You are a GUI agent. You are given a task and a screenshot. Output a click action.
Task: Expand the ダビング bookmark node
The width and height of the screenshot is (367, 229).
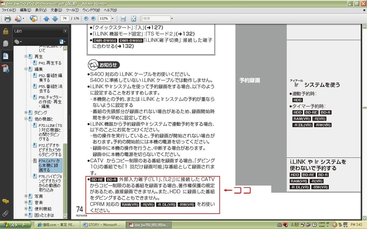click(x=26, y=113)
